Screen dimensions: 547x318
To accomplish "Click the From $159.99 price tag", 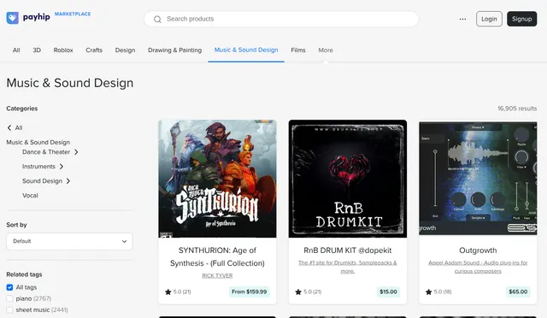I will 249,291.
